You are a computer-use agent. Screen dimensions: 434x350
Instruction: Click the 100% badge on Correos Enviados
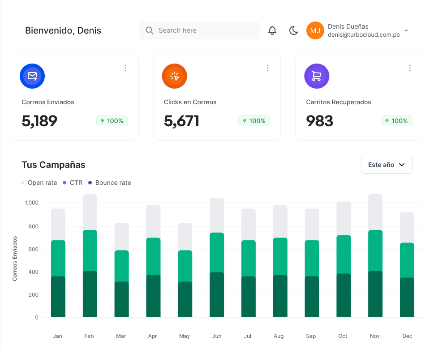coord(112,121)
